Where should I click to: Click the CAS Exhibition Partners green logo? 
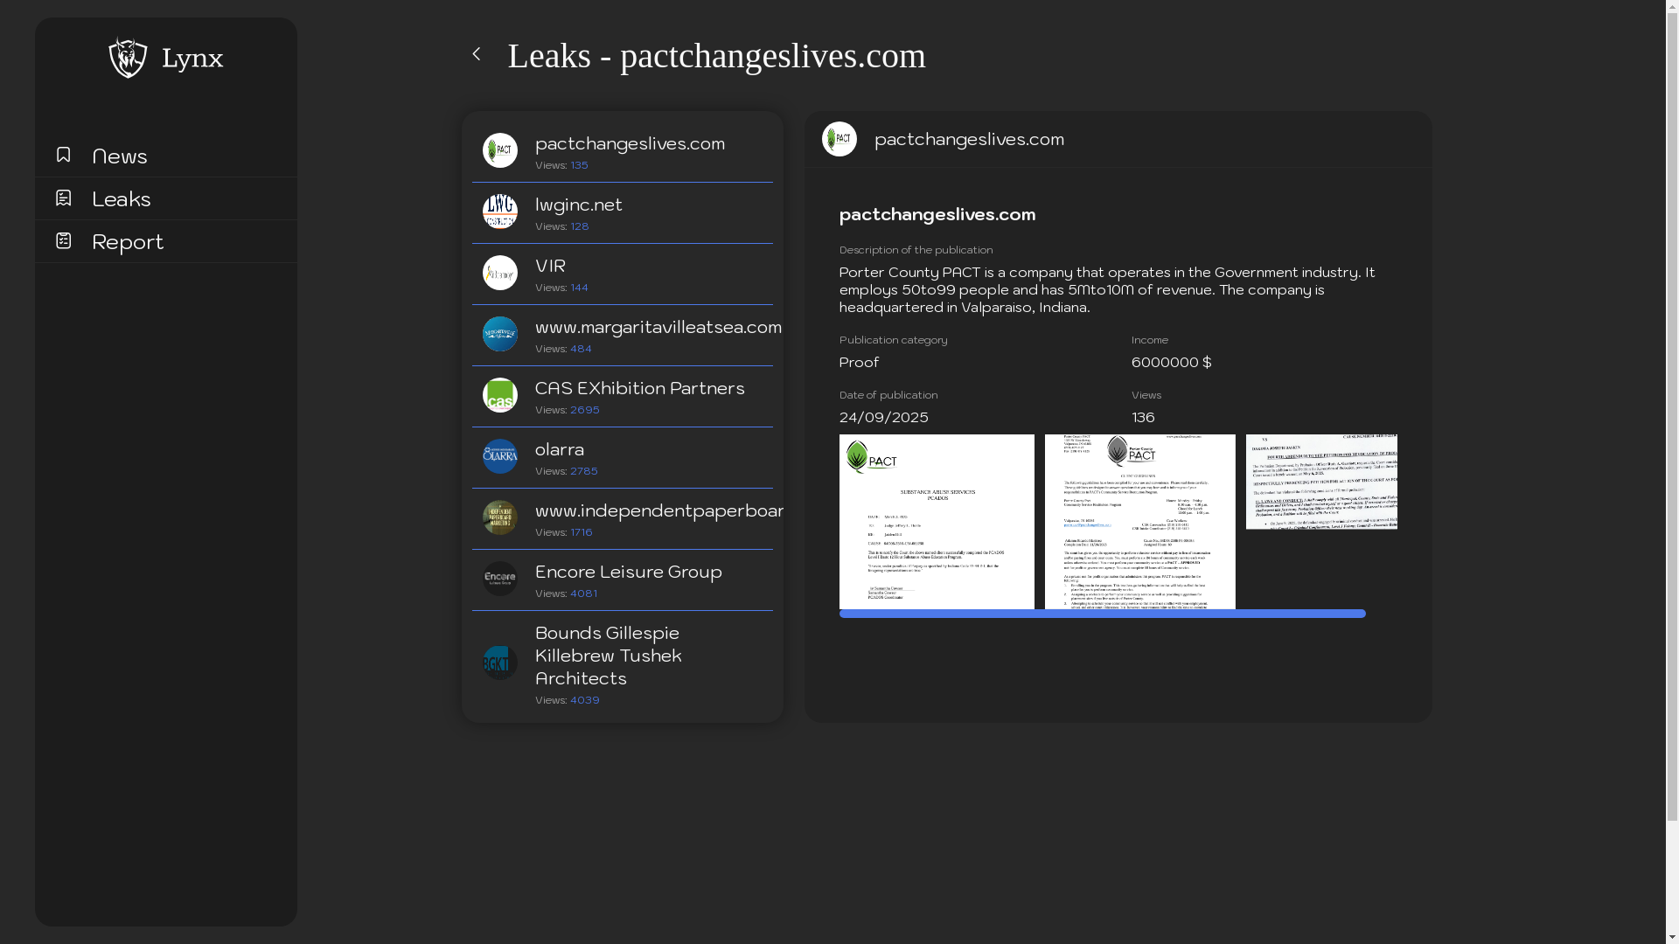click(x=500, y=395)
